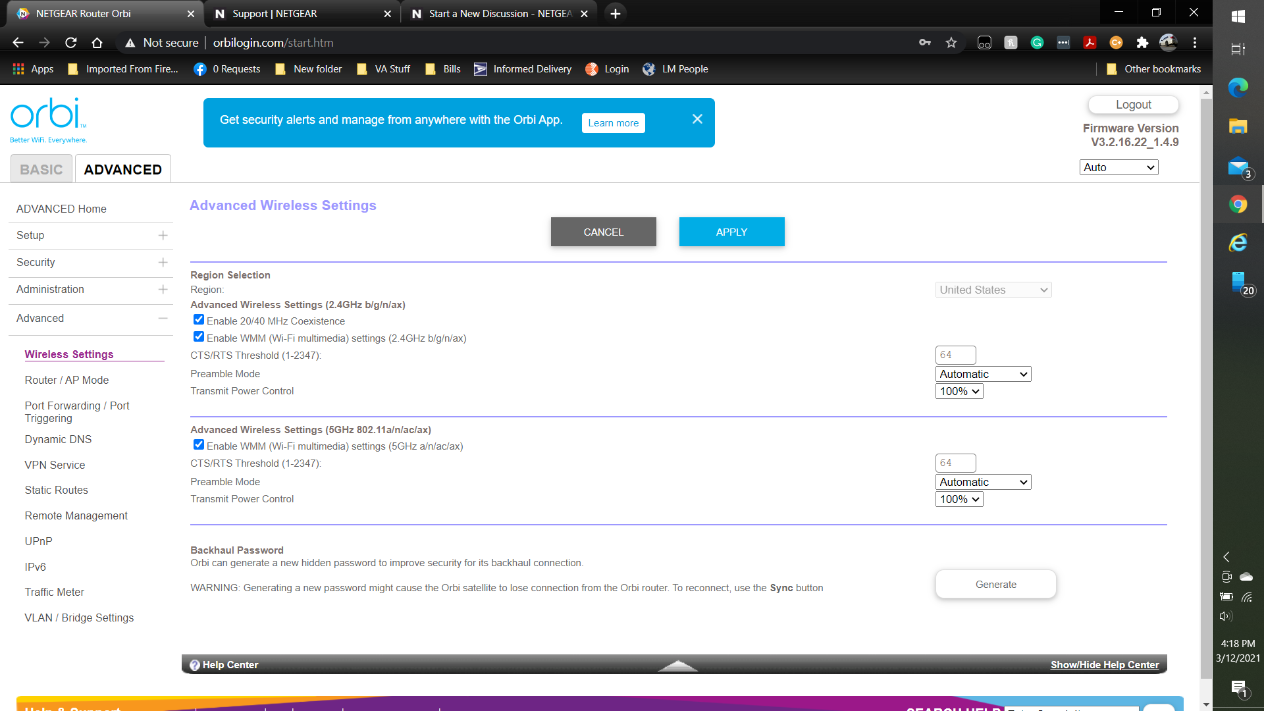
Task: Open 5GHz Transmit Power Control dropdown
Action: click(959, 499)
